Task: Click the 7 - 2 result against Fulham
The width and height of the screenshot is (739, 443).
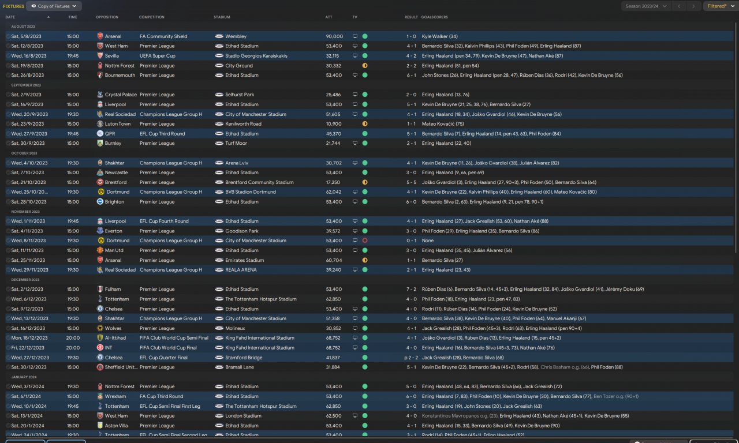Action: 411,290
